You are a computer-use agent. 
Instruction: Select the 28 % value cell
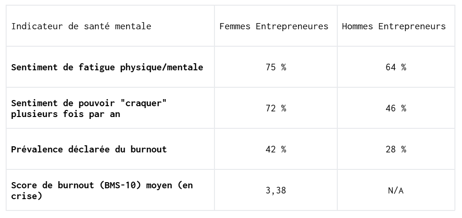[x=396, y=150]
